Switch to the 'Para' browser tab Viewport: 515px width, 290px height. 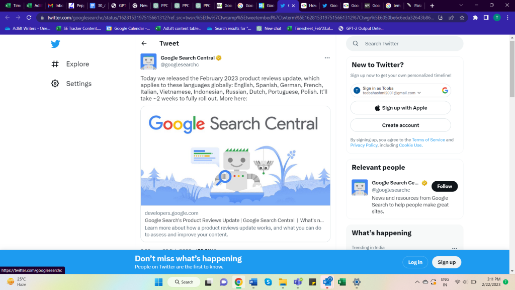(x=414, y=6)
